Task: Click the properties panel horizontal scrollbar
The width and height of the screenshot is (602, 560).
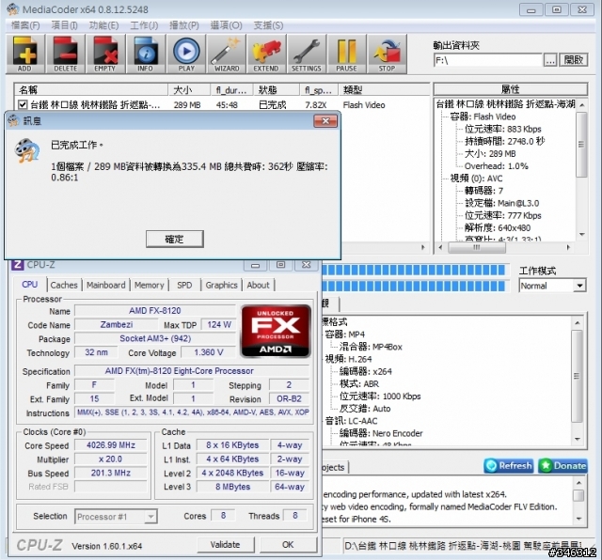Action: tap(504, 247)
